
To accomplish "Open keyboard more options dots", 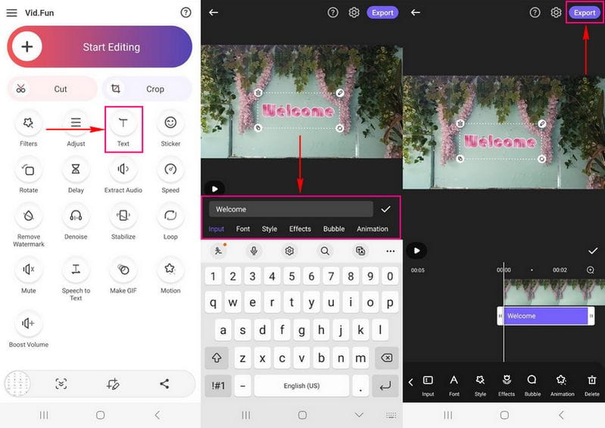I will coord(391,251).
